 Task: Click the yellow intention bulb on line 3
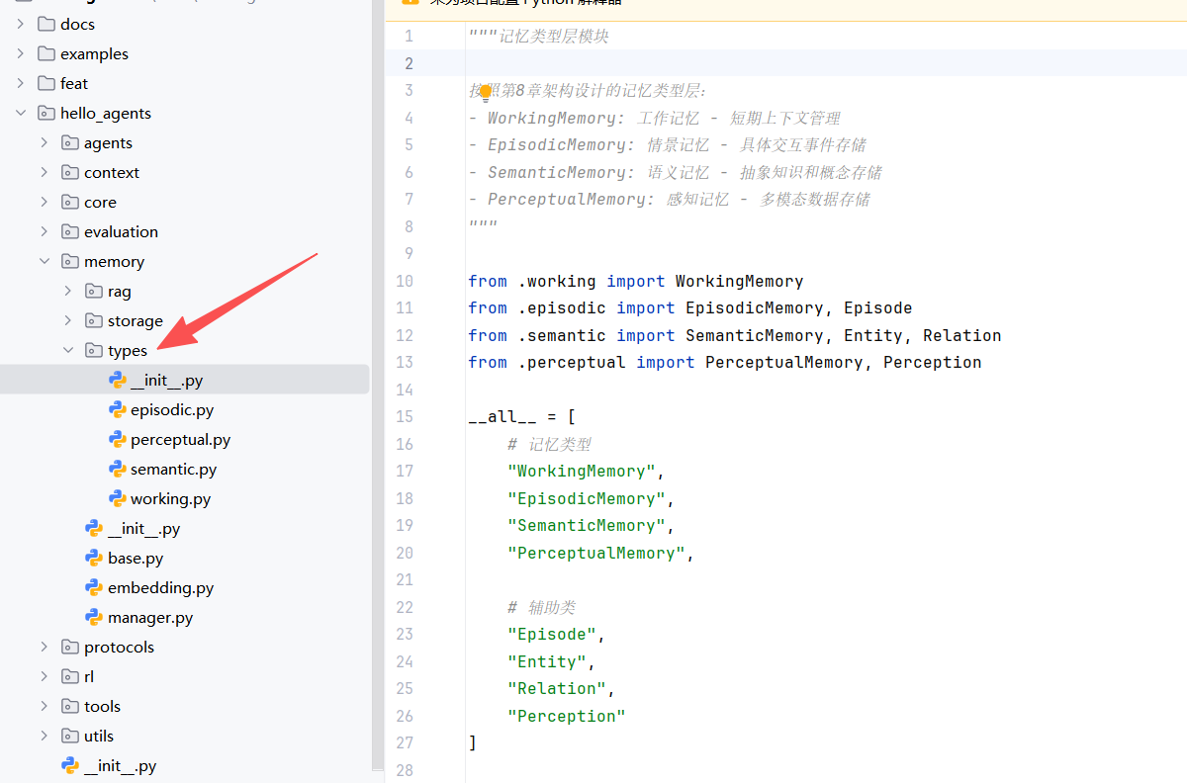point(486,93)
